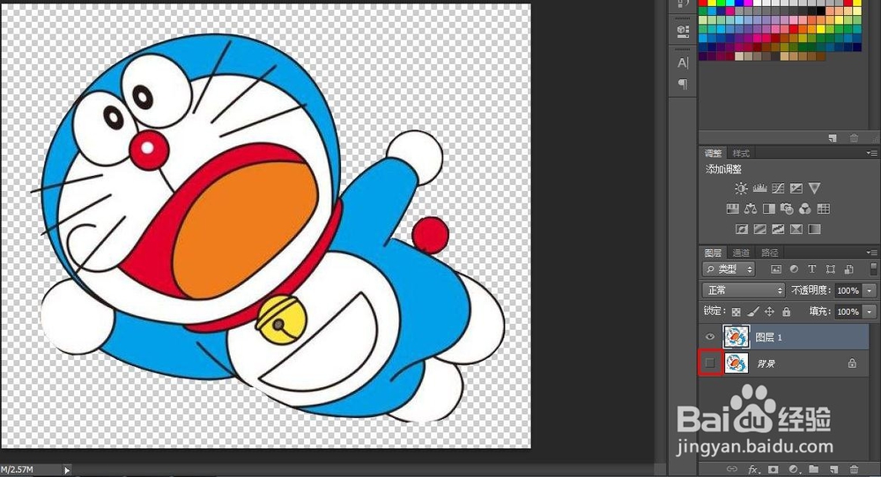Toggle filter for type layers (T)
The height and width of the screenshot is (477, 881).
pyautogui.click(x=812, y=269)
